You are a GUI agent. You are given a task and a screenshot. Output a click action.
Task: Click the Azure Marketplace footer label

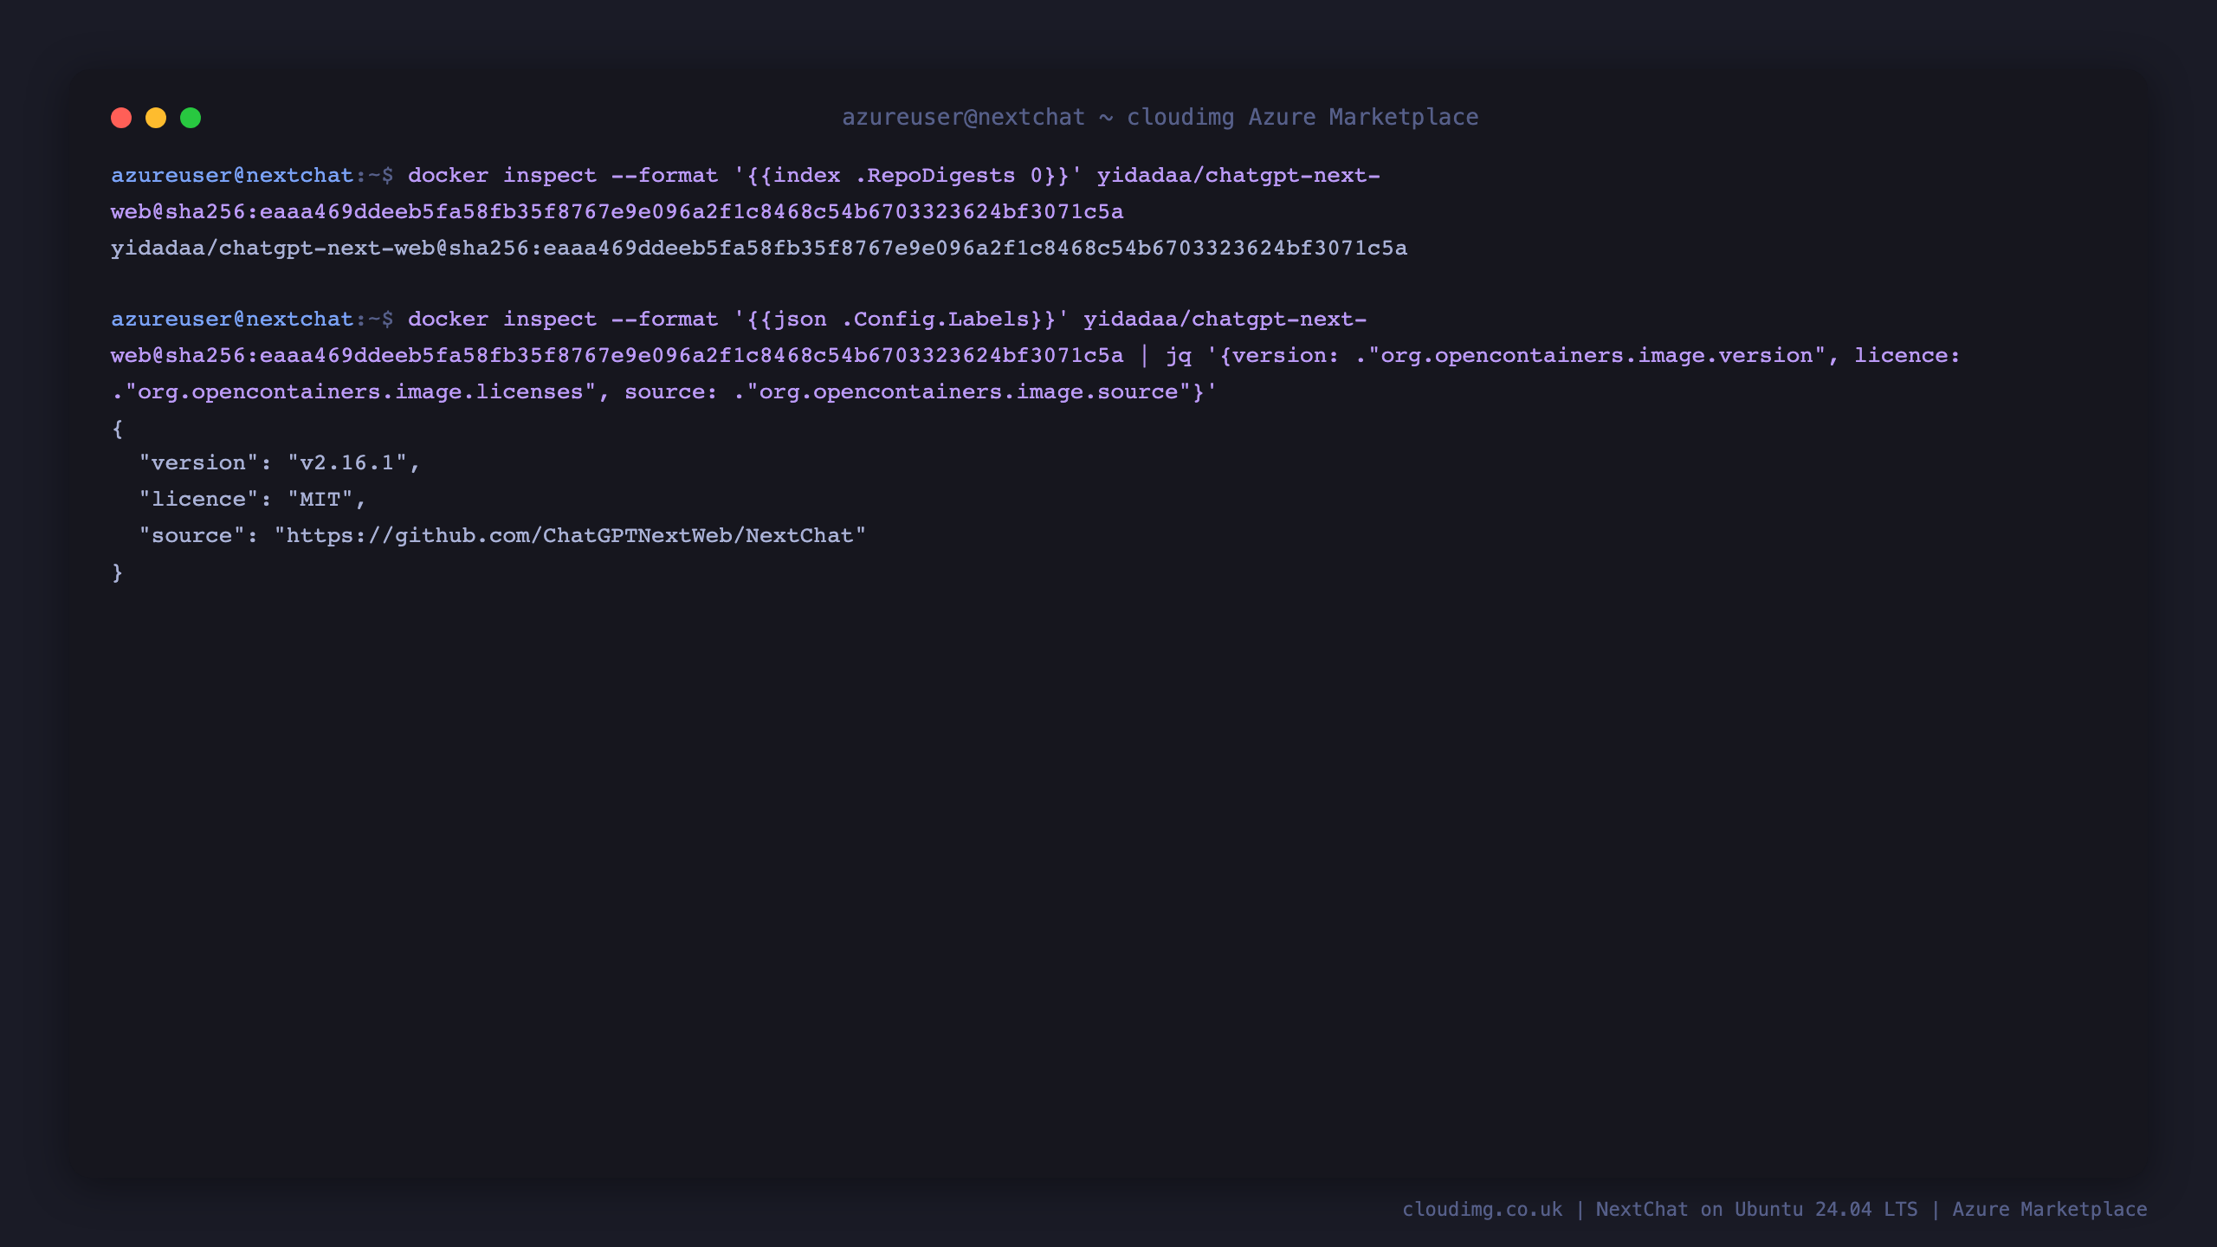coord(2050,1209)
